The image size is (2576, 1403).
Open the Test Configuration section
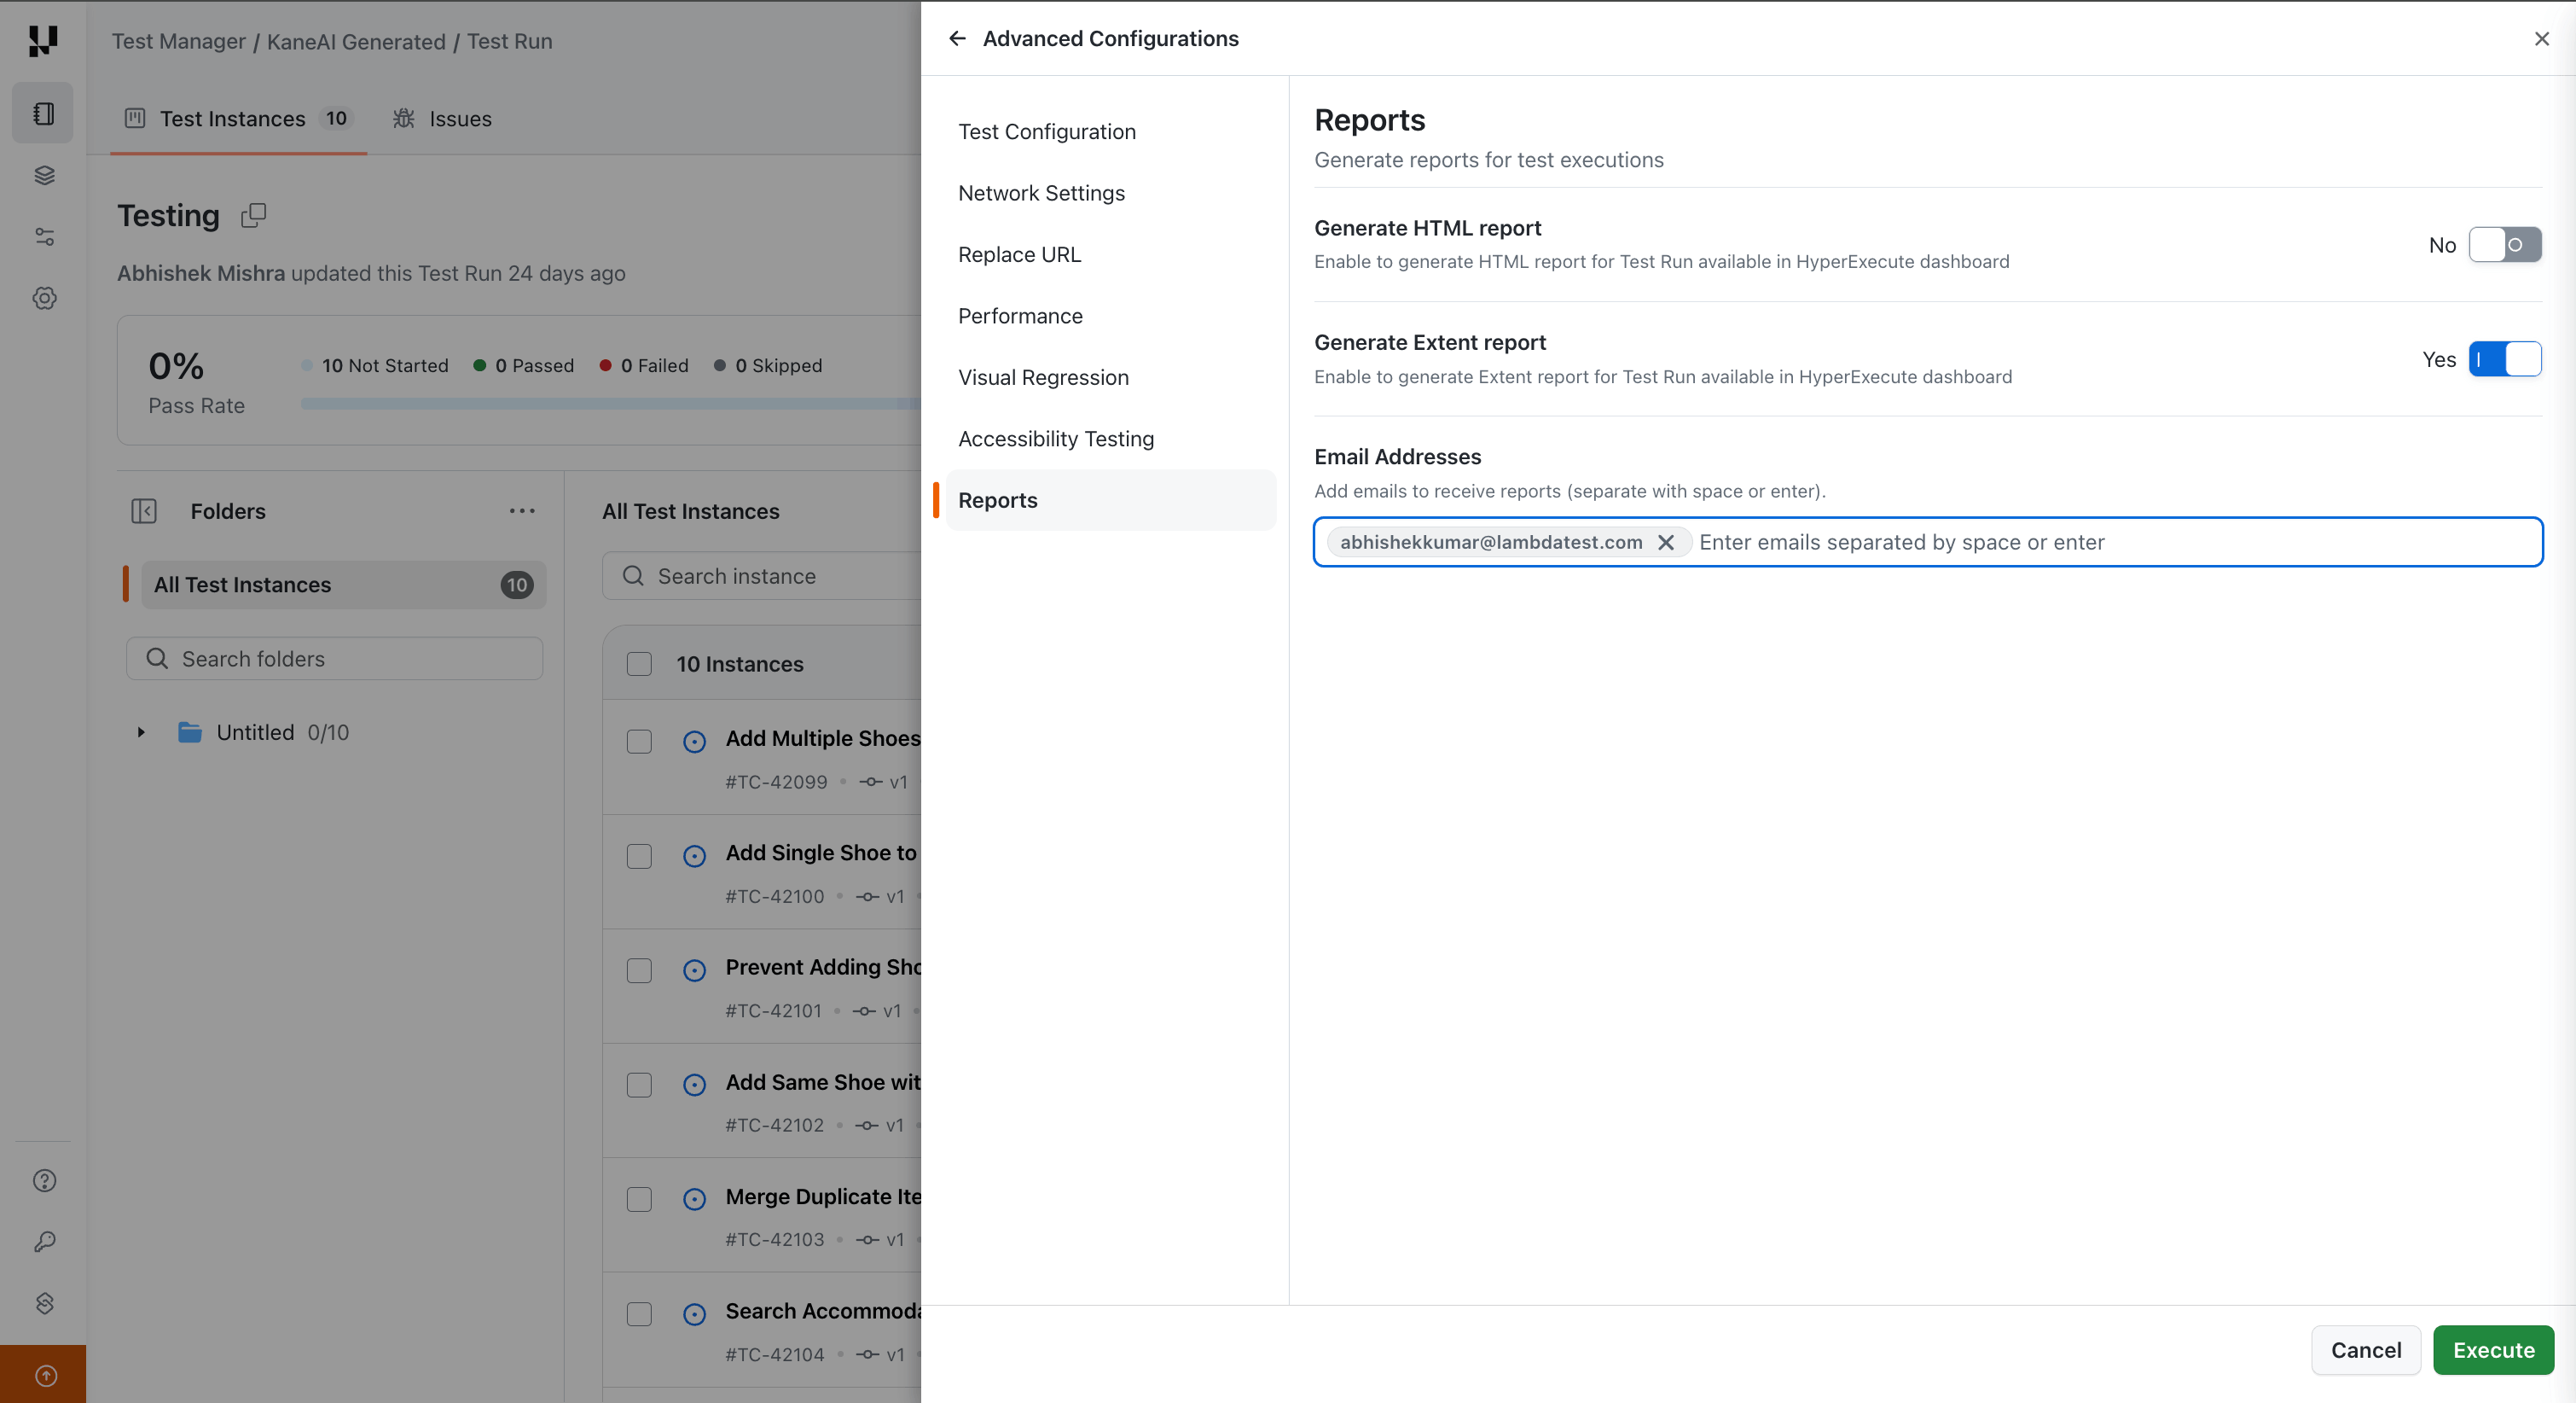pyautogui.click(x=1110, y=132)
